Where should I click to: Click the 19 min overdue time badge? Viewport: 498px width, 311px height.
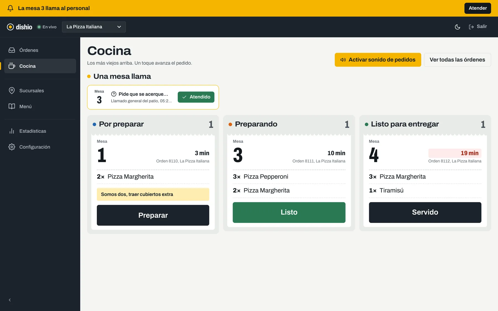click(x=455, y=153)
